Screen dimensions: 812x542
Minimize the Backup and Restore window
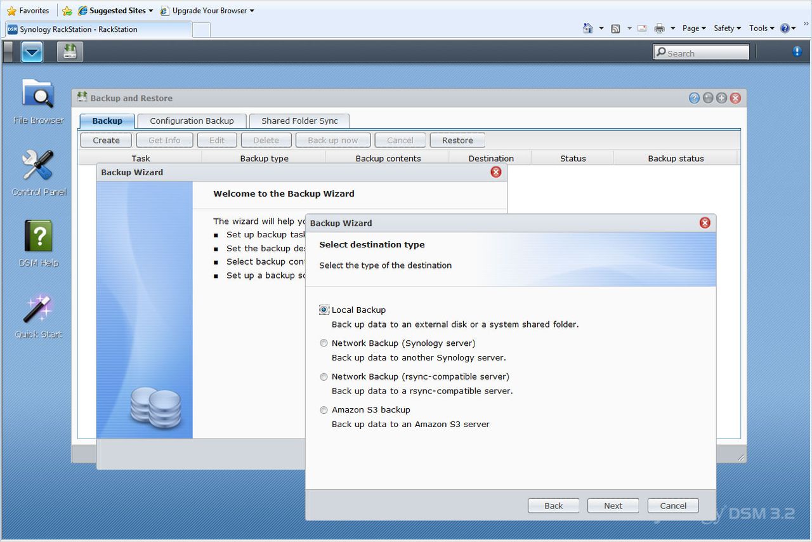click(x=708, y=98)
